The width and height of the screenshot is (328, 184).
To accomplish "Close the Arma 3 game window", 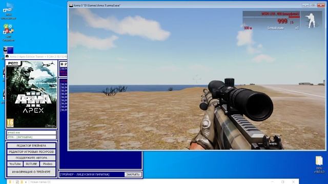I will [321, 5].
